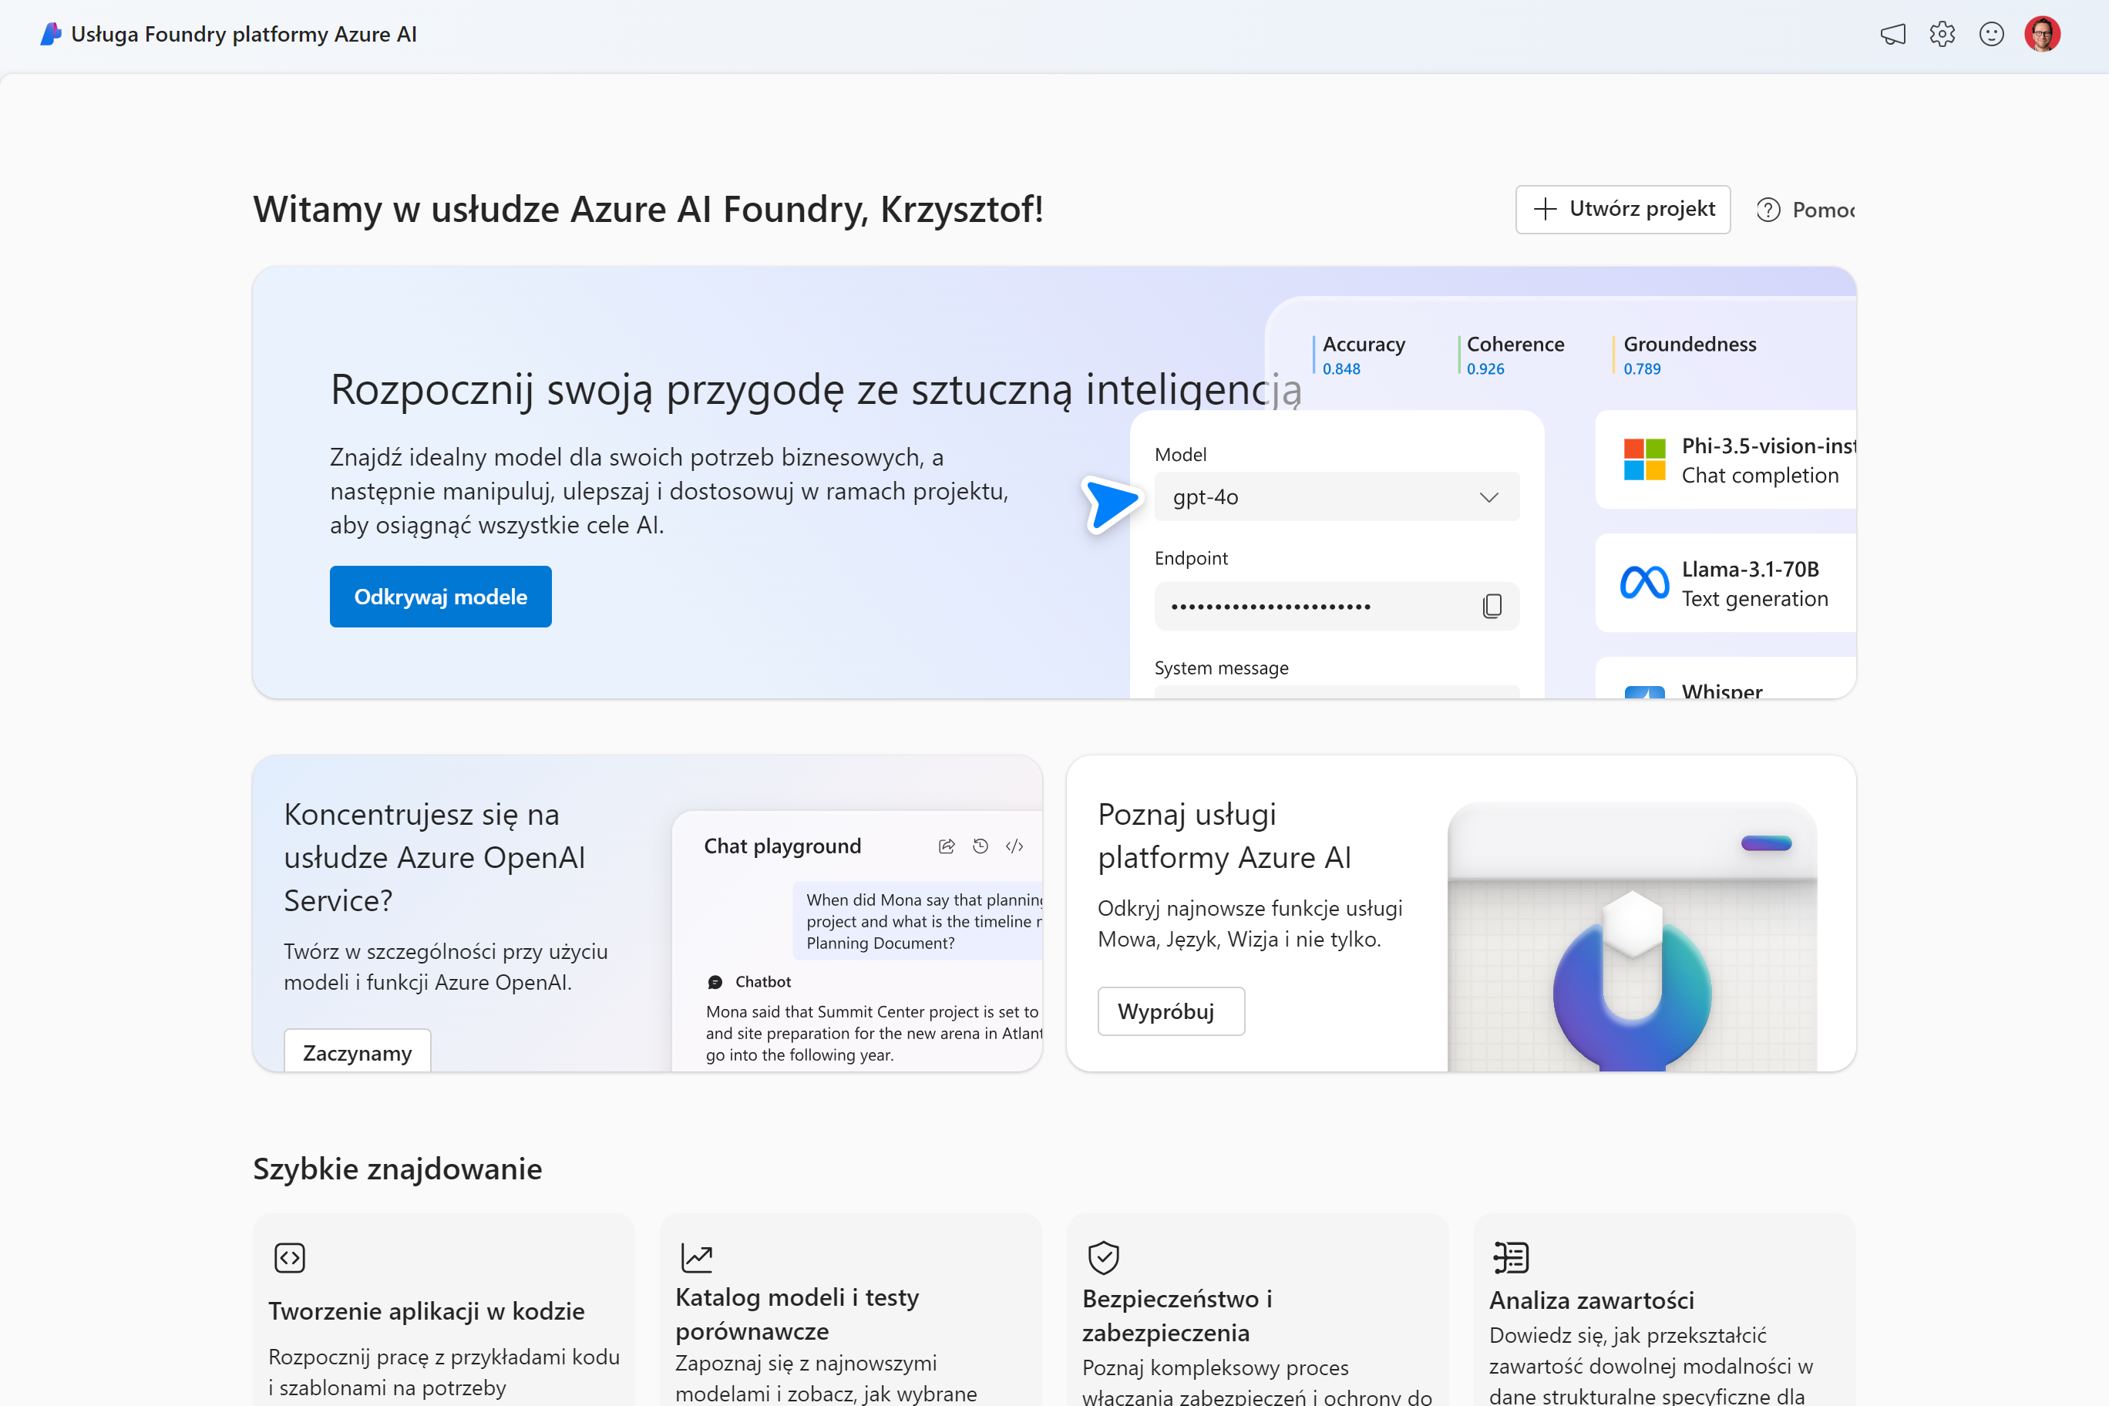Click the Poznaj usługi platformy Azure AI title
The width and height of the screenshot is (2109, 1406).
(x=1224, y=836)
